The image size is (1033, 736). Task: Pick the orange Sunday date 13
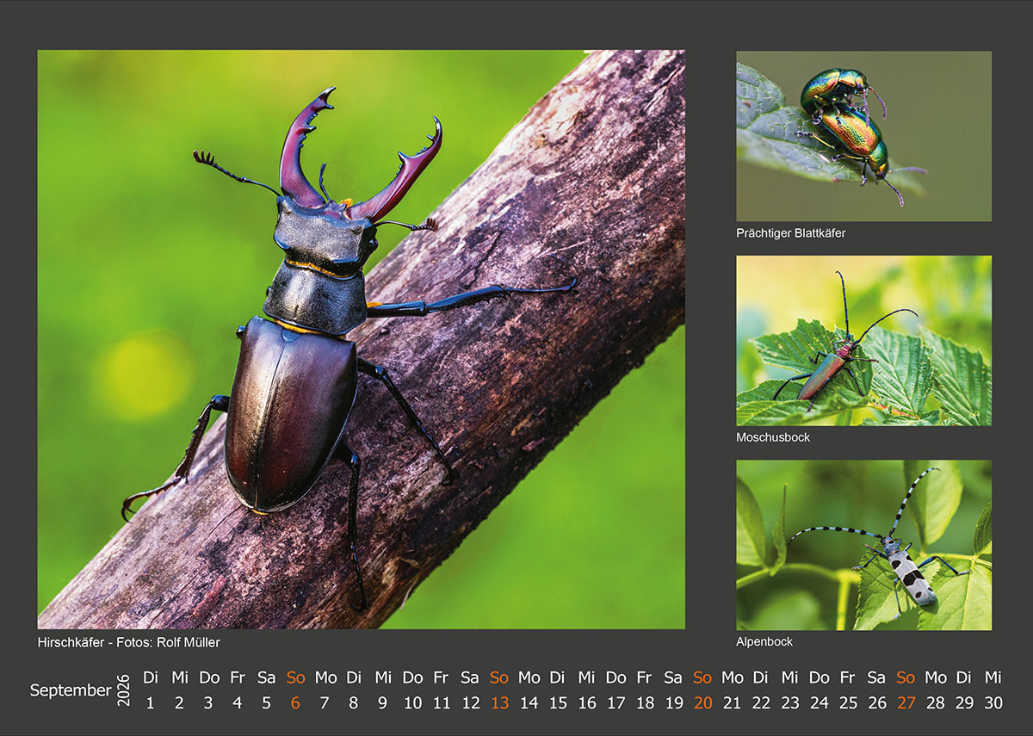pyautogui.click(x=499, y=702)
